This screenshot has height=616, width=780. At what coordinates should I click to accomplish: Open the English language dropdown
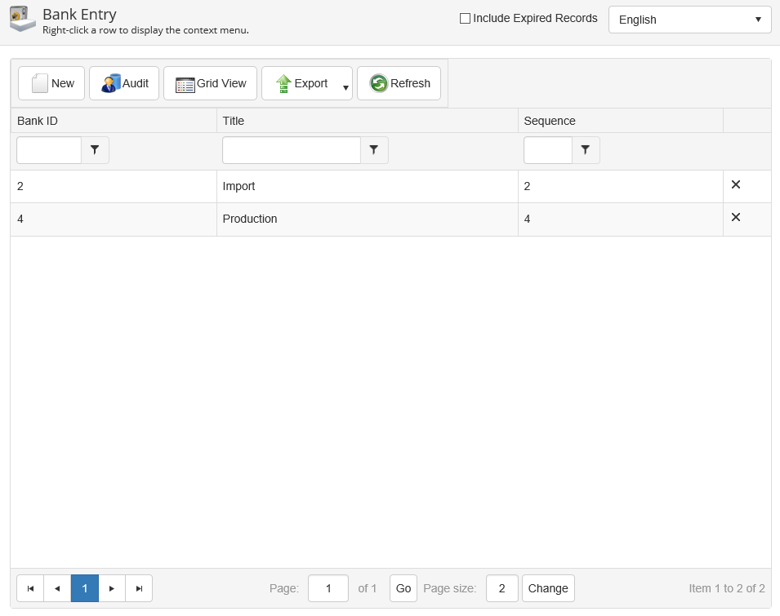(x=689, y=20)
